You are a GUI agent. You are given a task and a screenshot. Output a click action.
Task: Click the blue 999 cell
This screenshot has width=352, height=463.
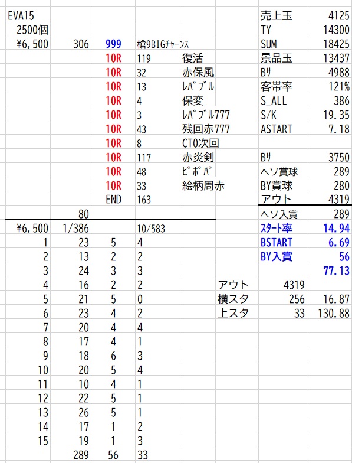[113, 44]
